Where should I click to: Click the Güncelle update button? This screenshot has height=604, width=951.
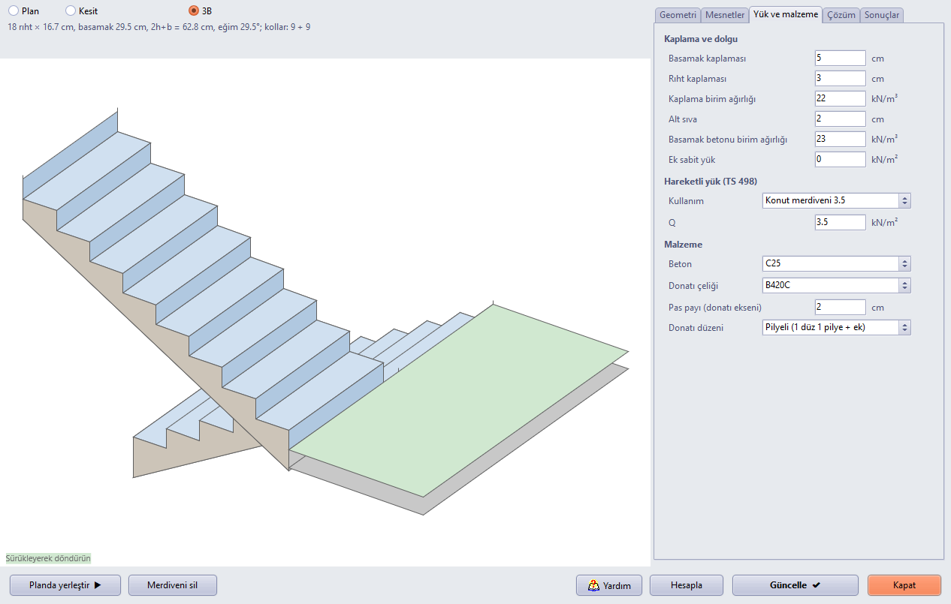[796, 585]
